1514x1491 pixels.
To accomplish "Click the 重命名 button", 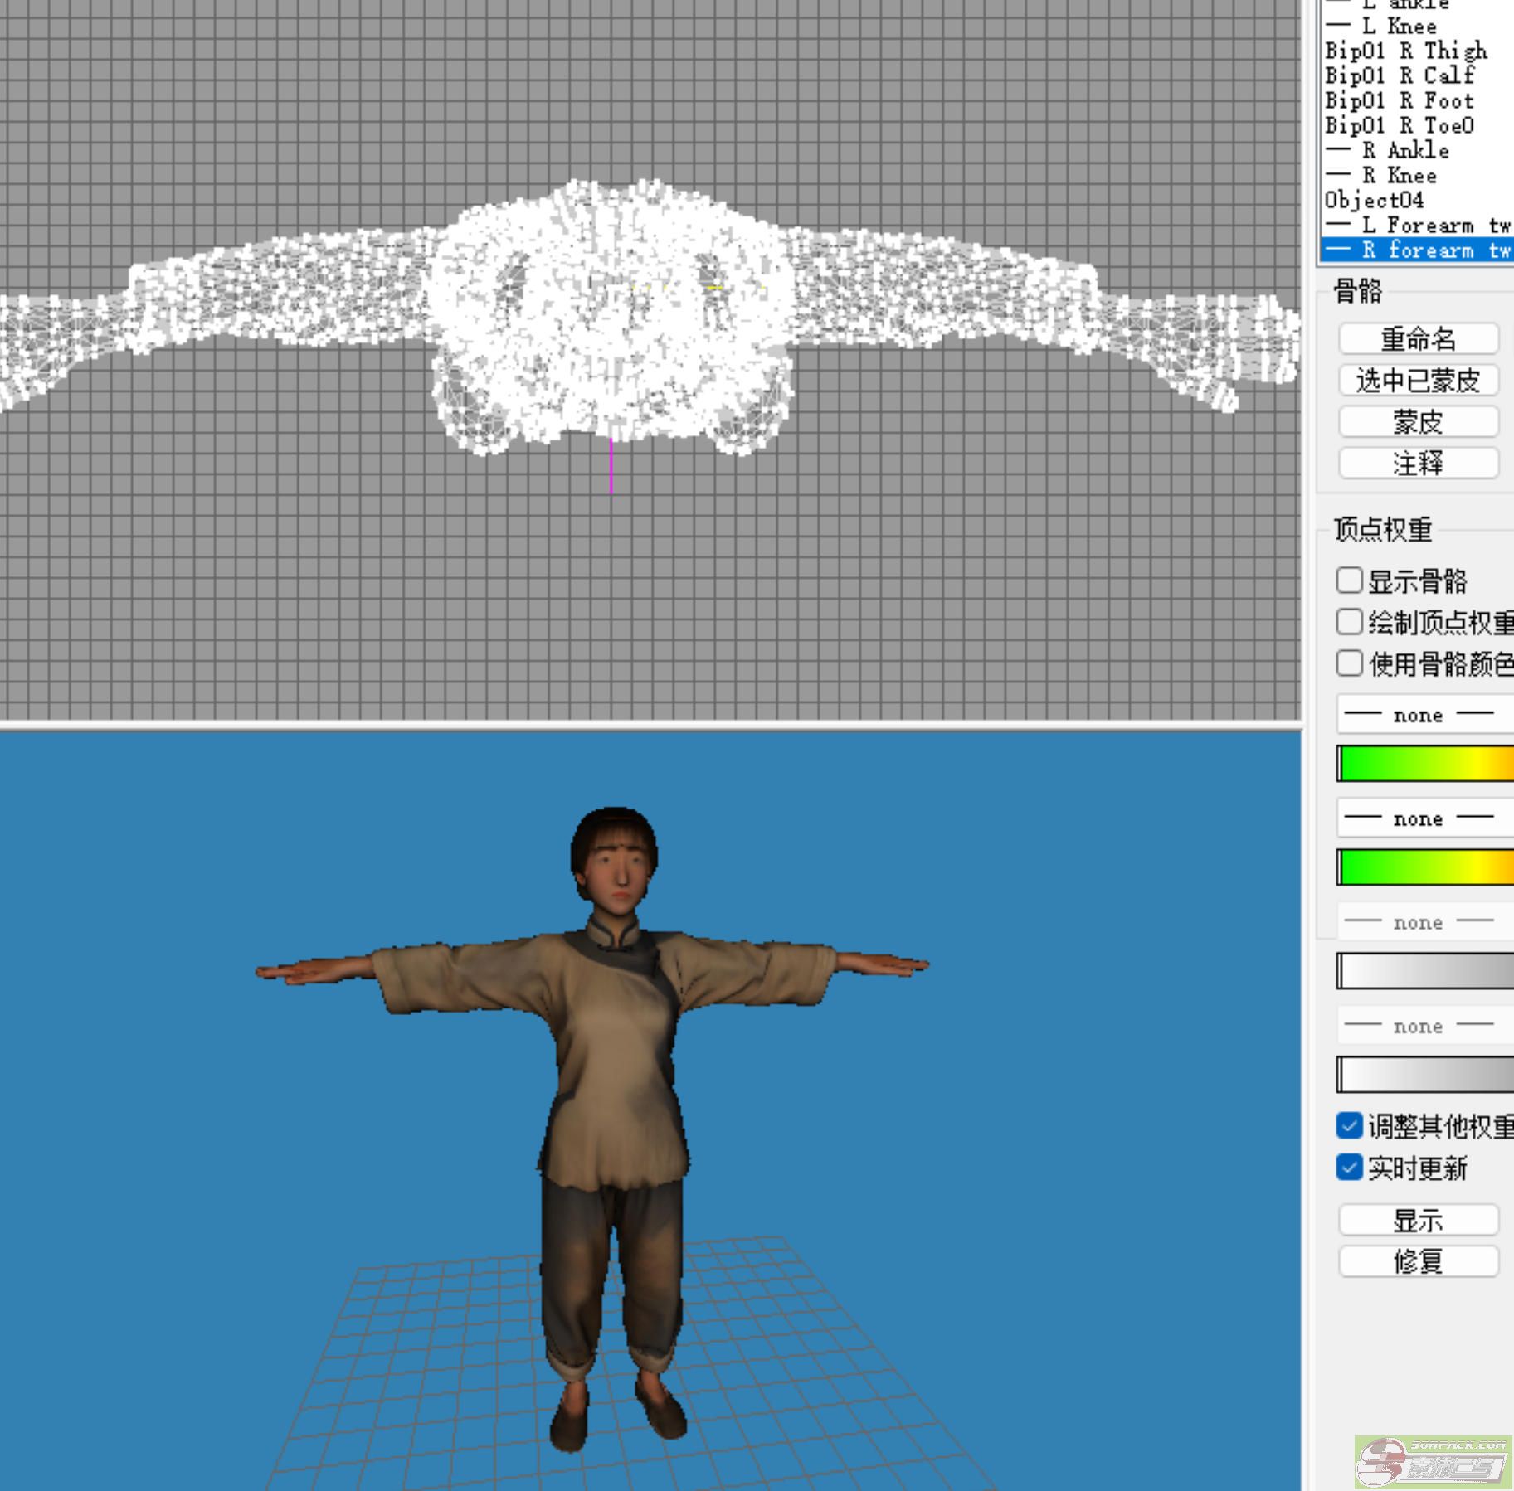I will (1418, 339).
